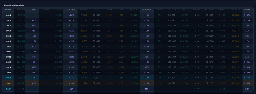Click 2020 Y/Y value -5%

tap(34, 47)
